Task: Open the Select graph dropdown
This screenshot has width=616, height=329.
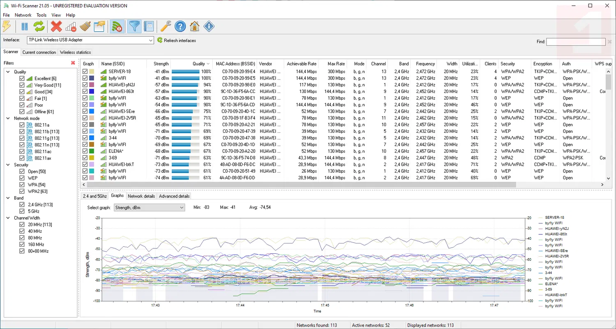Action: point(182,208)
